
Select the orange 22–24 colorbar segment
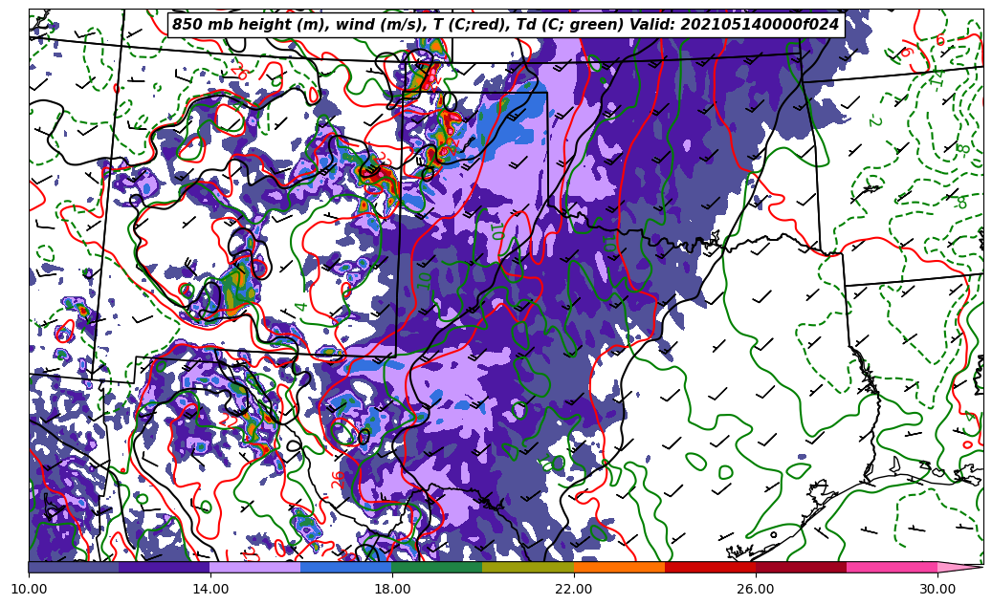tap(619, 567)
